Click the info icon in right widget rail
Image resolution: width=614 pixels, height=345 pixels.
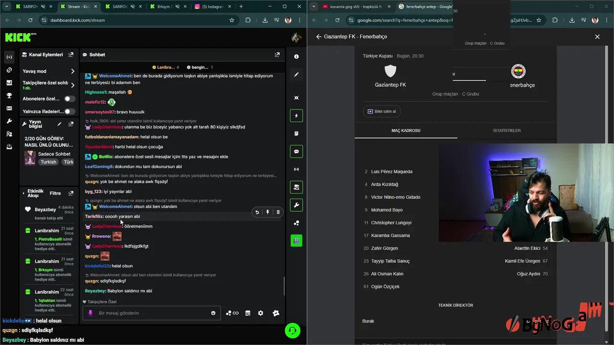296,57
